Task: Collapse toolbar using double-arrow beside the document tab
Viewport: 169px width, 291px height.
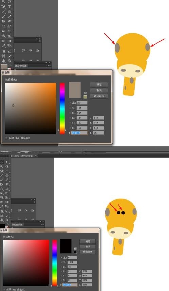Action: pos(6,156)
